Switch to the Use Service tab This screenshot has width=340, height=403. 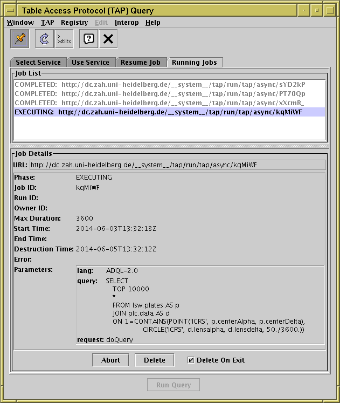pyautogui.click(x=91, y=63)
